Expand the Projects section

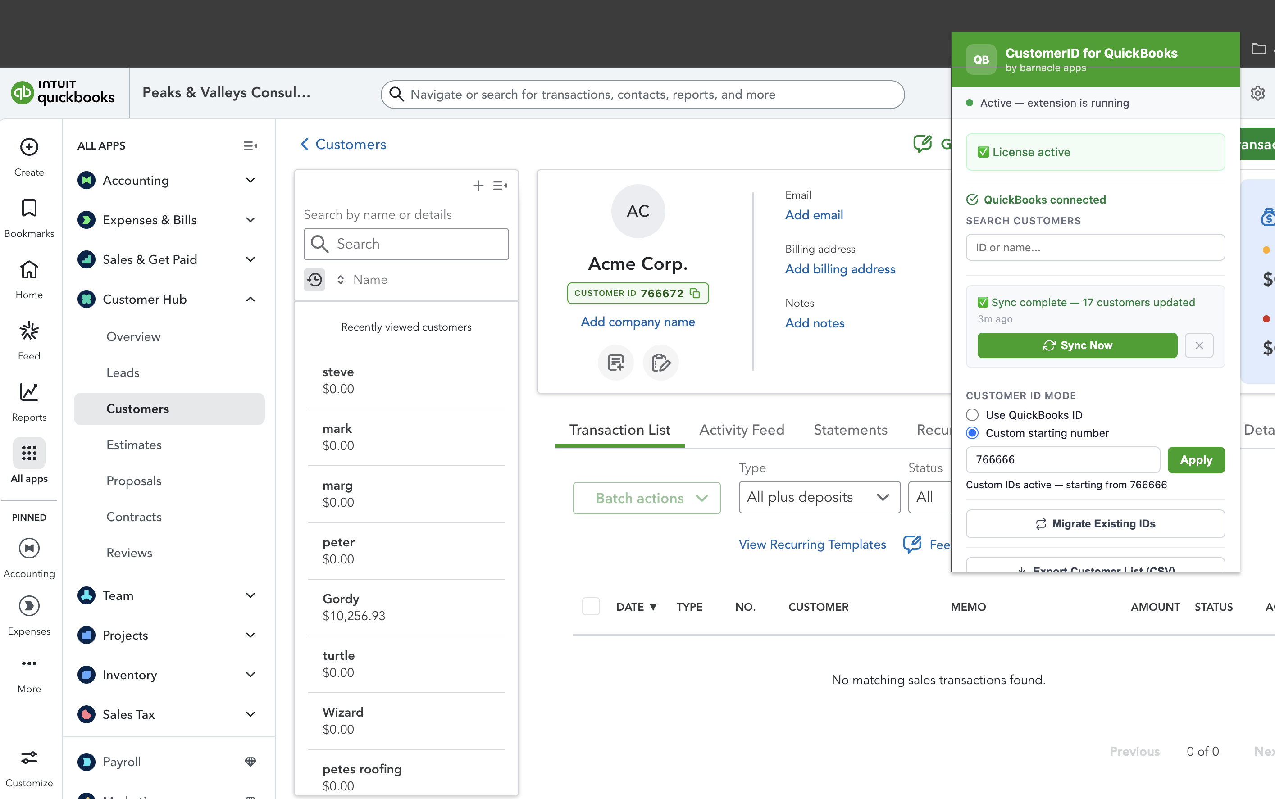250,635
